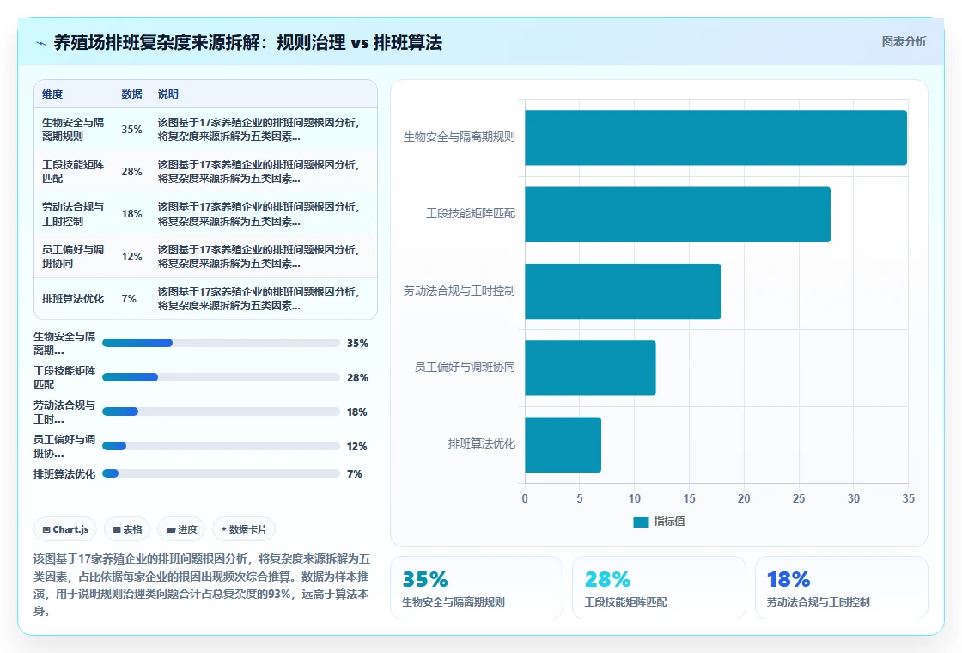This screenshot has height=653, width=962.
Task: Click the x-axis tick label 20
Action: (x=744, y=498)
